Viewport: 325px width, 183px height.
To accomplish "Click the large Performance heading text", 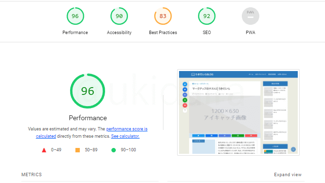I will (x=88, y=118).
